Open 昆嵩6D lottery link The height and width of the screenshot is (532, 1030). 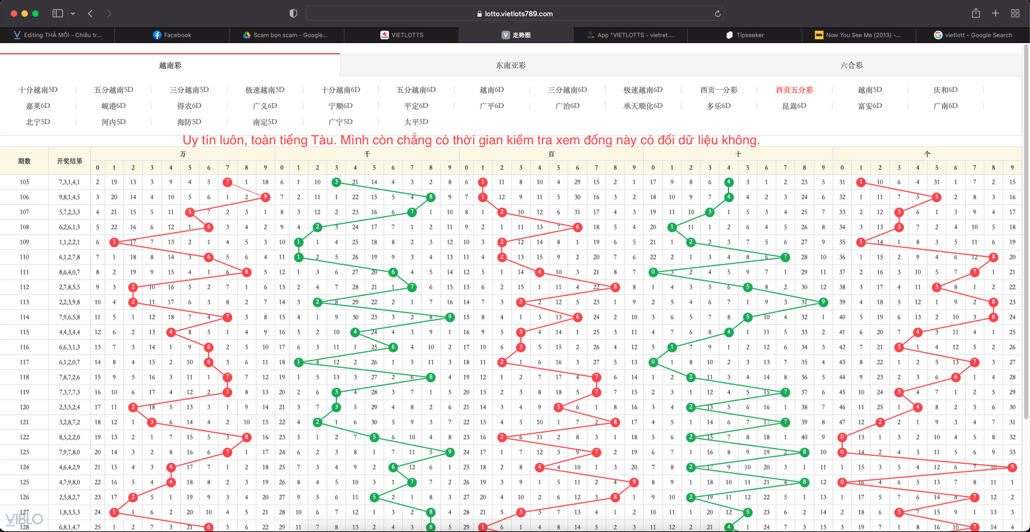[794, 106]
